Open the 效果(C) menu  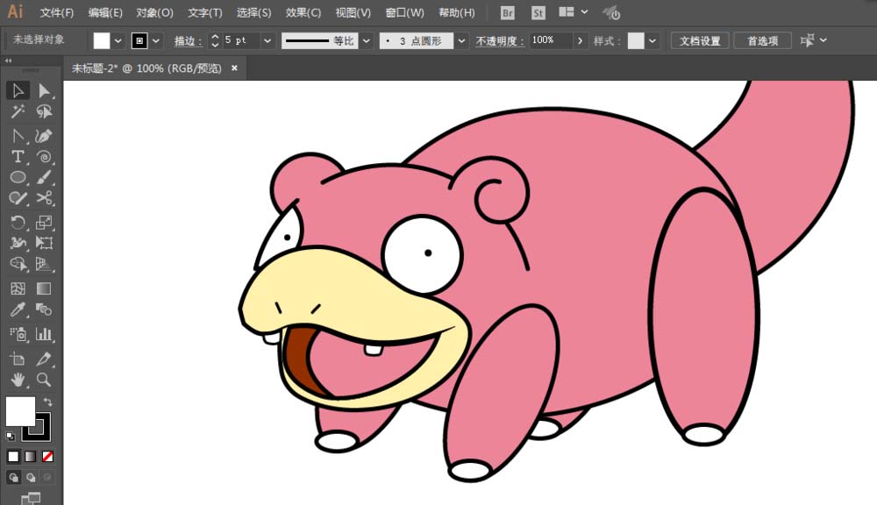point(303,12)
